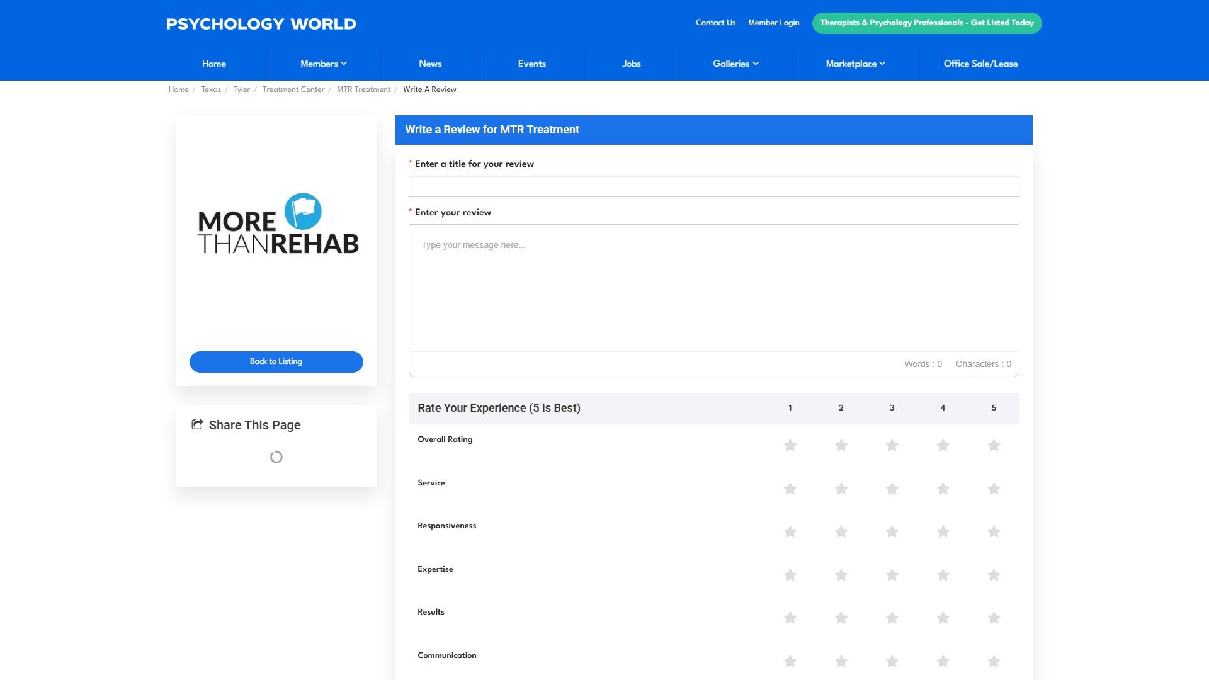The height and width of the screenshot is (680, 1209).
Task: Choose 2 stars for Communication
Action: [841, 662]
